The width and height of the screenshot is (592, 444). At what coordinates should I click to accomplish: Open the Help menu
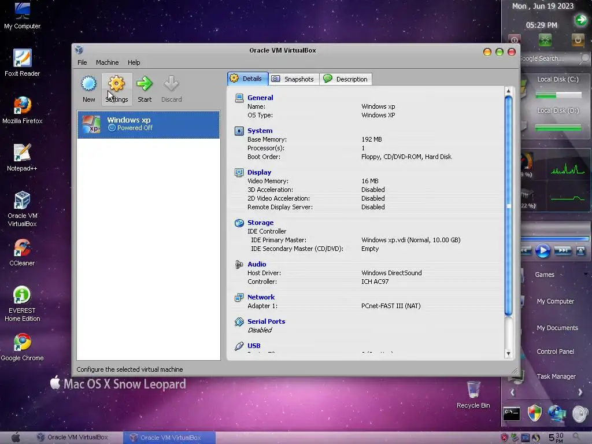pos(134,62)
